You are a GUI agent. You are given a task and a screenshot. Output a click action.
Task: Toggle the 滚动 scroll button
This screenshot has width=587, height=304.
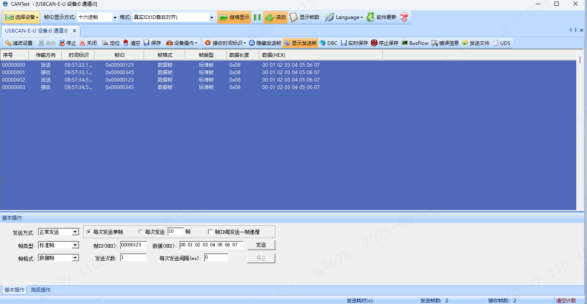click(275, 17)
